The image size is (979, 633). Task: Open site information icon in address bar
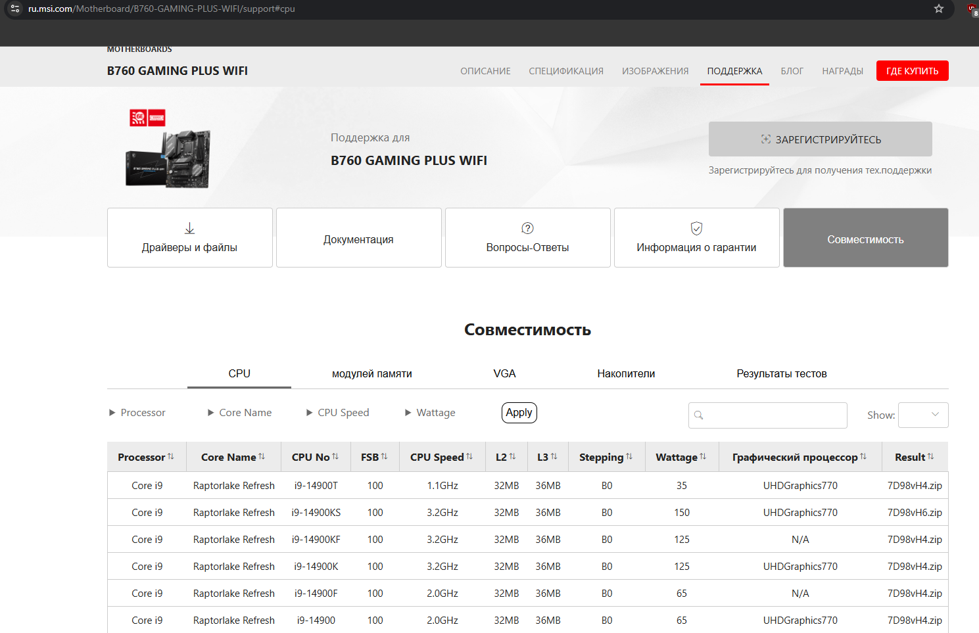tap(15, 9)
